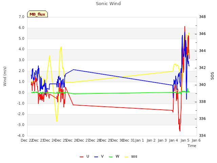217x163 pixels.
Task: Click the Jan 2 date tick label
Action: coord(151,140)
